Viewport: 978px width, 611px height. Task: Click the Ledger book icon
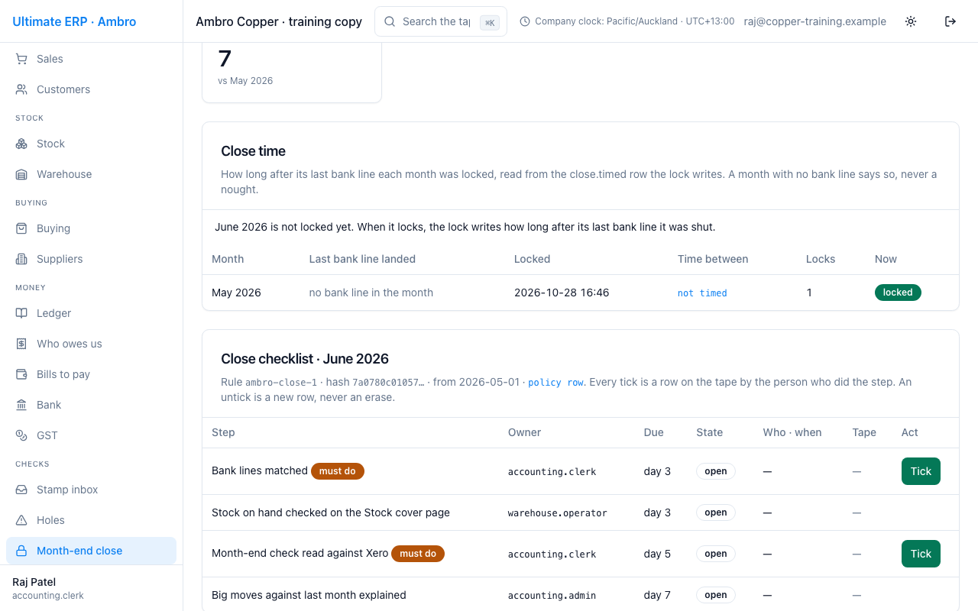tap(21, 313)
